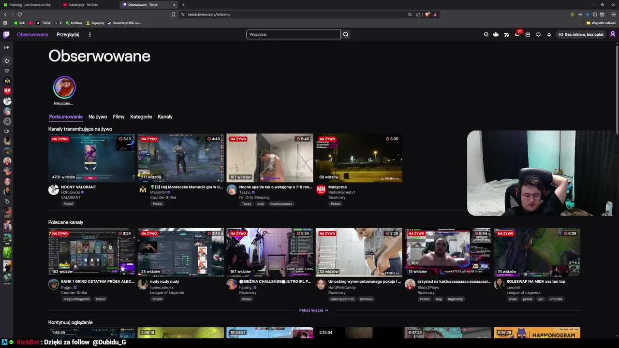Screen dimensions: 619x348
Task: Click the emerald tag under caromili
Action: click(x=556, y=299)
